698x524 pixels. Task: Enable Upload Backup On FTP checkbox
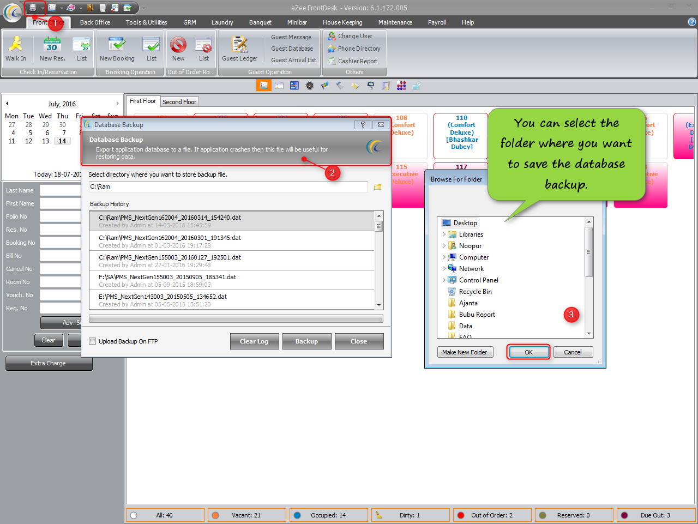point(92,341)
